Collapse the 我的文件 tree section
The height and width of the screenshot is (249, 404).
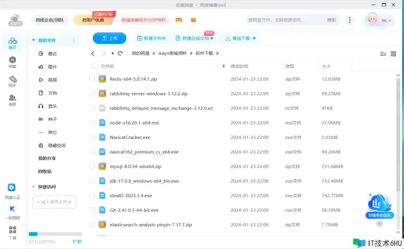pyautogui.click(x=33, y=40)
